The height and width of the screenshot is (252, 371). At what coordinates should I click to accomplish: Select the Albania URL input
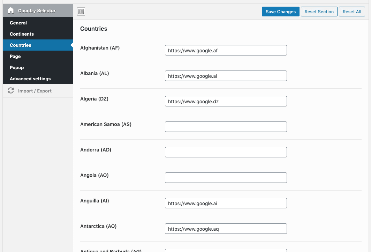pyautogui.click(x=226, y=76)
